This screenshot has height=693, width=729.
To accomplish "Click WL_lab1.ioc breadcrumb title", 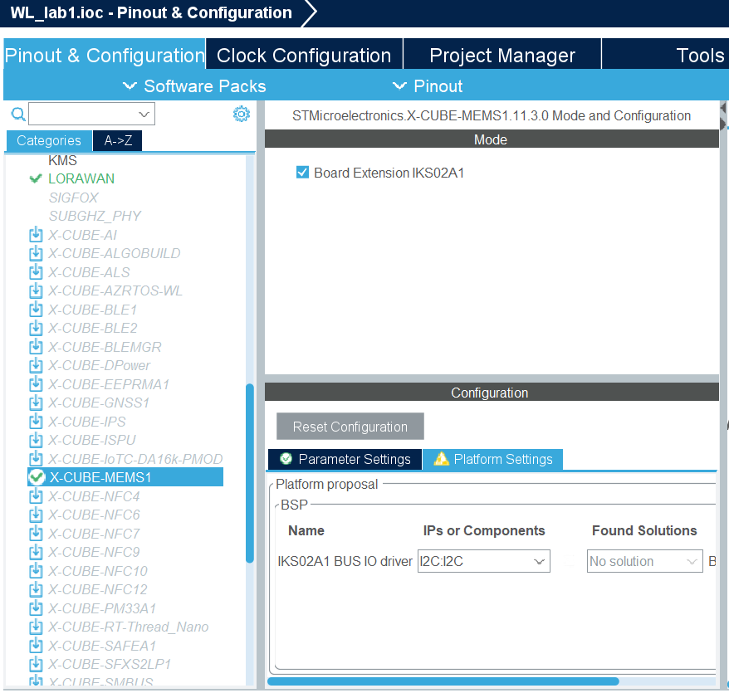I will pyautogui.click(x=151, y=12).
